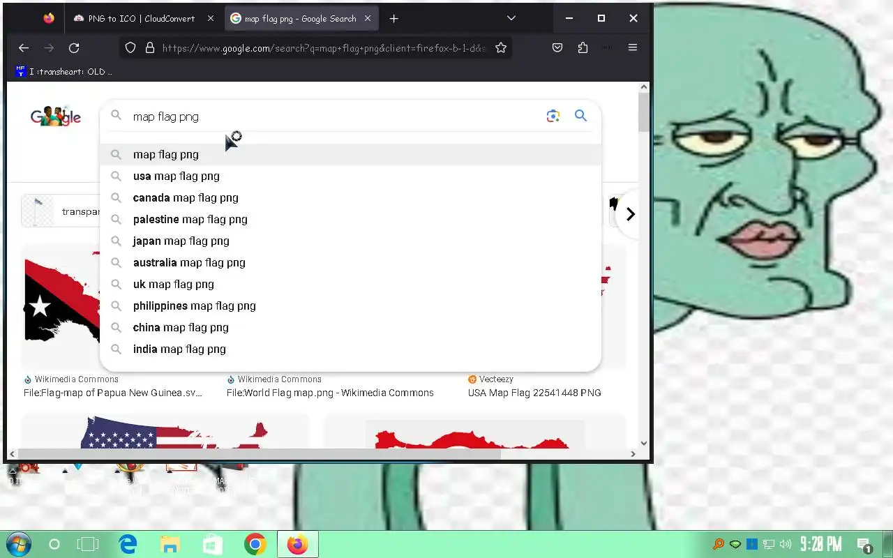Open the volume speaker tray icon

tap(786, 544)
